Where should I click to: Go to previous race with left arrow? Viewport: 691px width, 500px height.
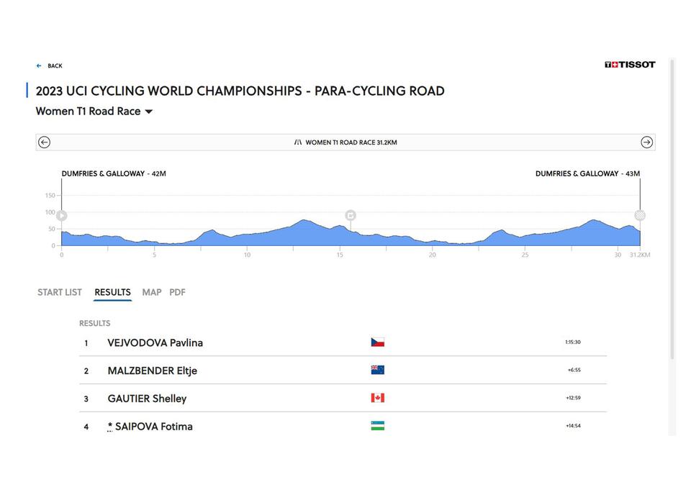(x=44, y=142)
